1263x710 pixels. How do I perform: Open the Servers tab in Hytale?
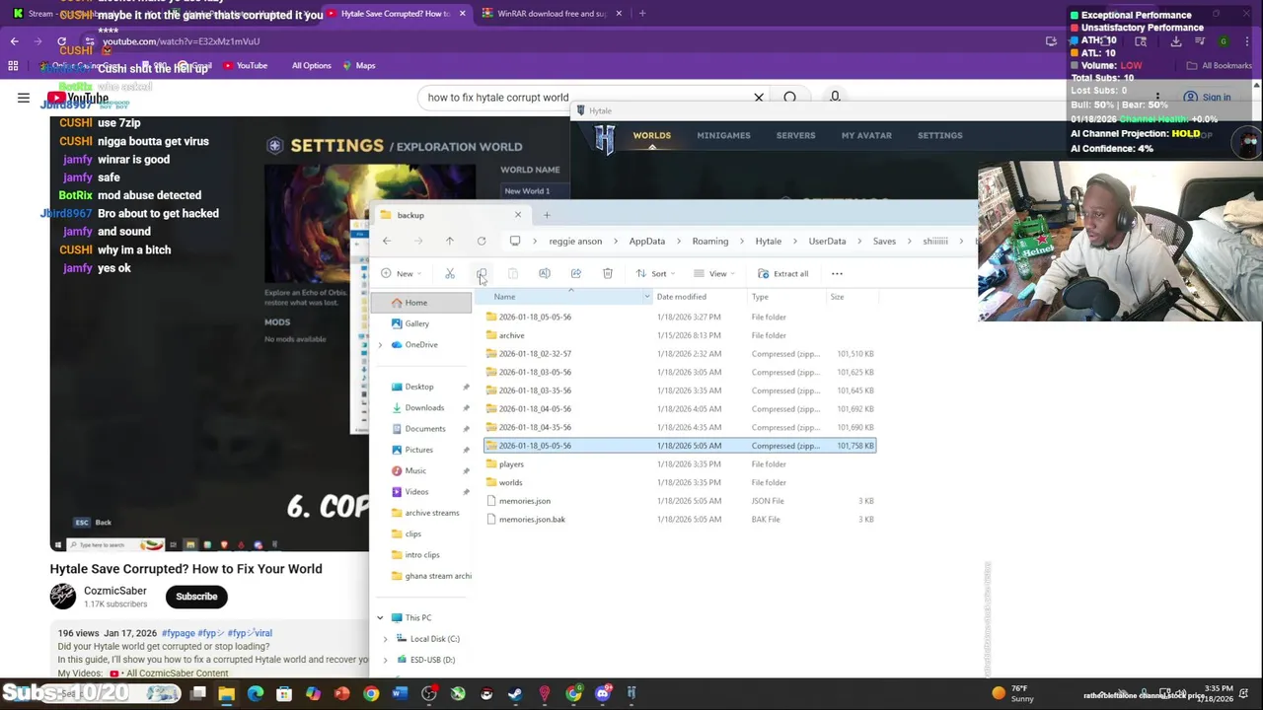pyautogui.click(x=795, y=135)
